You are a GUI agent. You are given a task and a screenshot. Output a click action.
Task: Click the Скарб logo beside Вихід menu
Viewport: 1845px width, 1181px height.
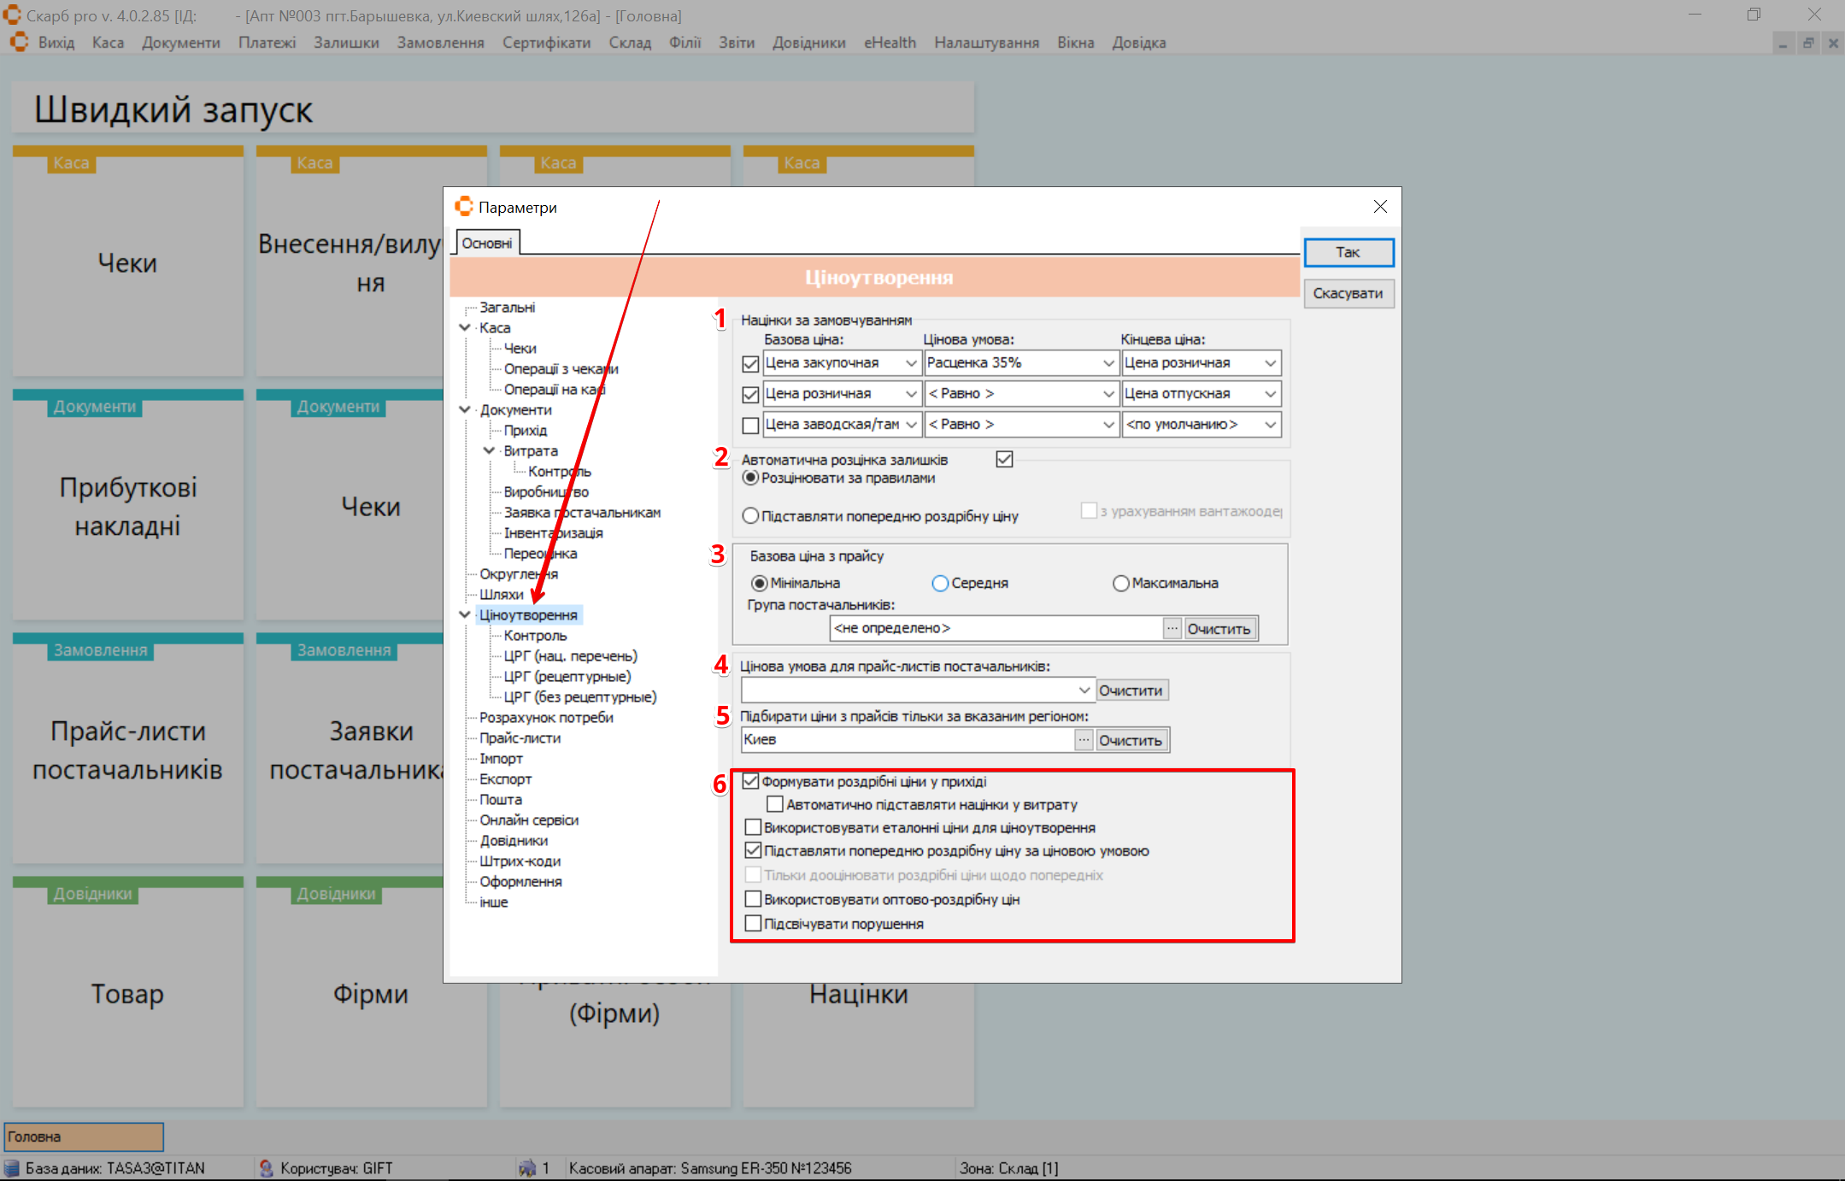tap(19, 42)
